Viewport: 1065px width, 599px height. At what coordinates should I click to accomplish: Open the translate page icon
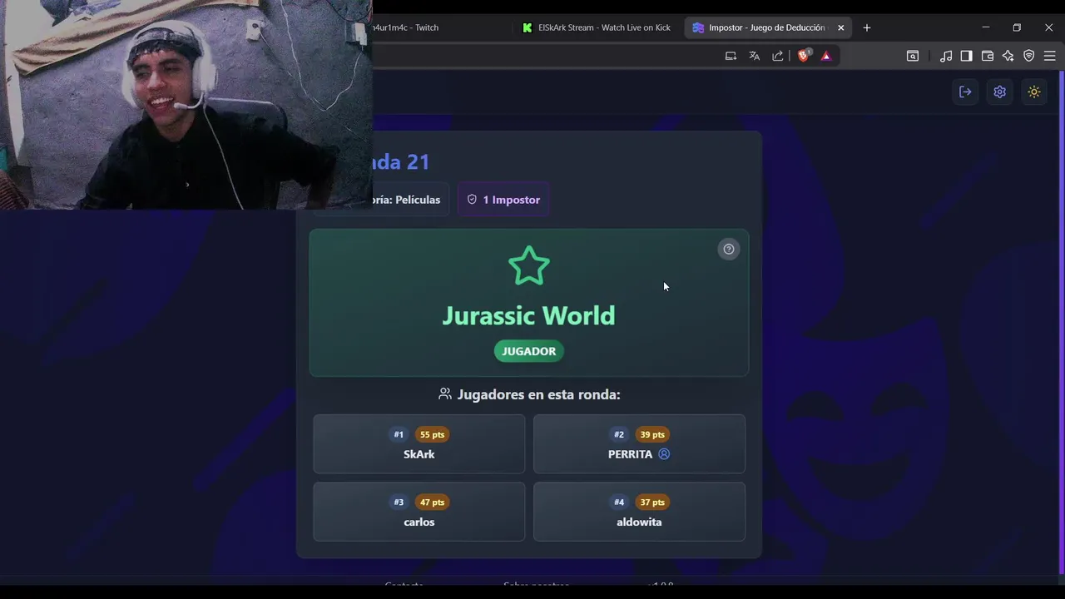click(754, 56)
